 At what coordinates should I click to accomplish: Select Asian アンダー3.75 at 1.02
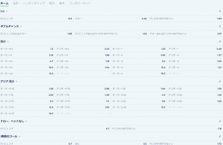(83, 107)
